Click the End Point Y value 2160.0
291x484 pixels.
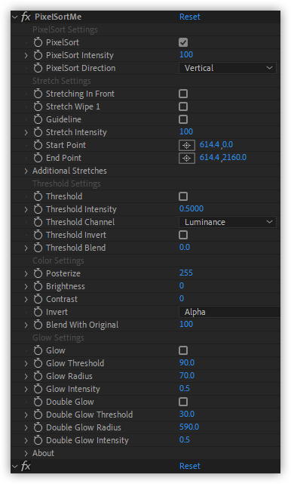(x=234, y=157)
